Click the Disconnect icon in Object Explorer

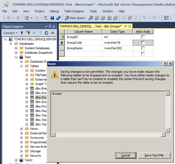(28, 33)
